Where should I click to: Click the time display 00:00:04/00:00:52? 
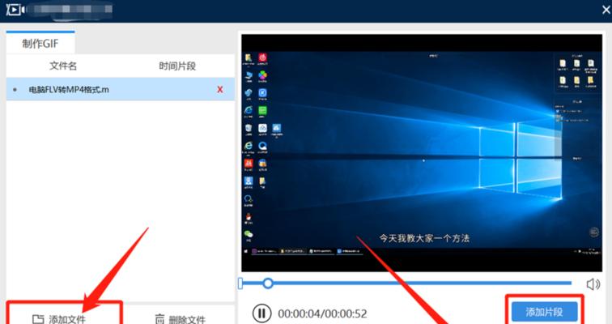322,313
